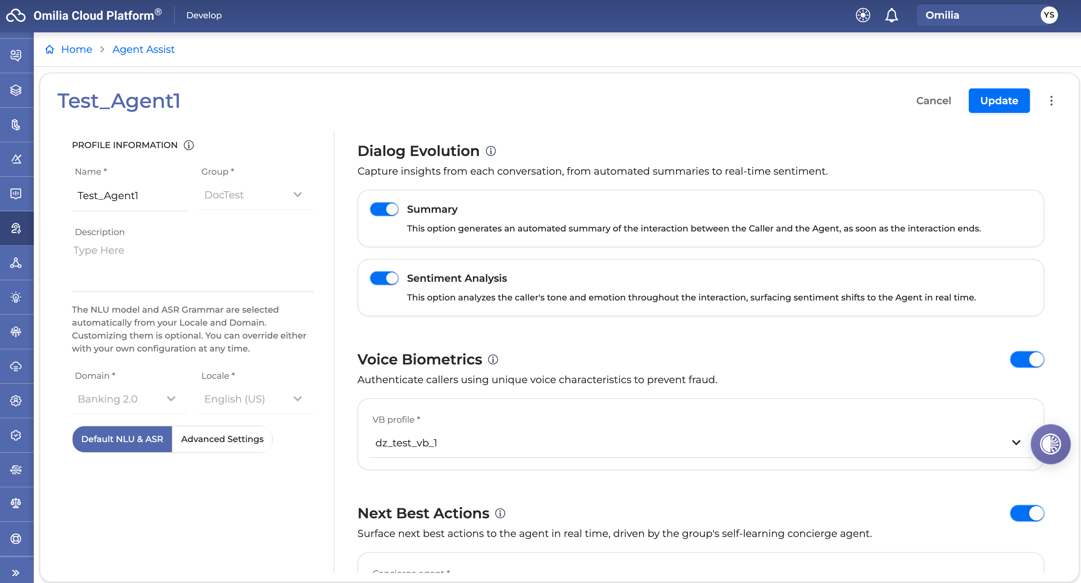Viewport: 1081px width, 583px height.
Task: Disable the Voice Biometrics toggle
Action: click(1027, 359)
